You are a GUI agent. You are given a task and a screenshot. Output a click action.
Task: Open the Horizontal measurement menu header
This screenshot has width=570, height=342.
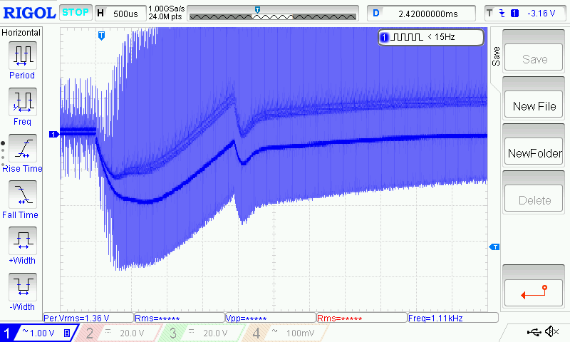22,33
